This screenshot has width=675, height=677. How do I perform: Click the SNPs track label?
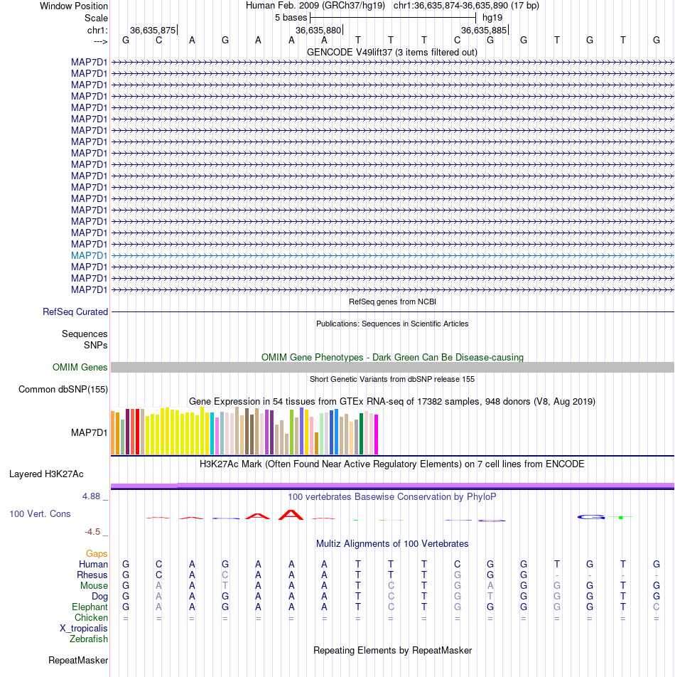click(x=96, y=346)
